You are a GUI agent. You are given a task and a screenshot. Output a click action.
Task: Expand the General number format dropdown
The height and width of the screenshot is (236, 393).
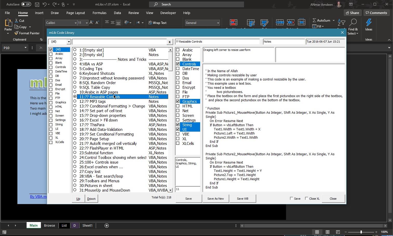click(x=218, y=23)
